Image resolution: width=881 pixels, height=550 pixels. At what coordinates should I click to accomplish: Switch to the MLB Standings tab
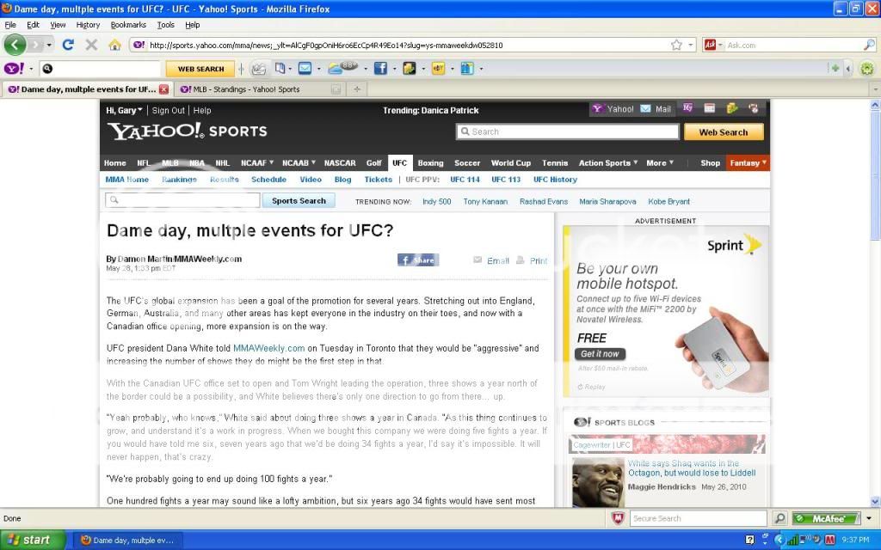tap(258, 89)
